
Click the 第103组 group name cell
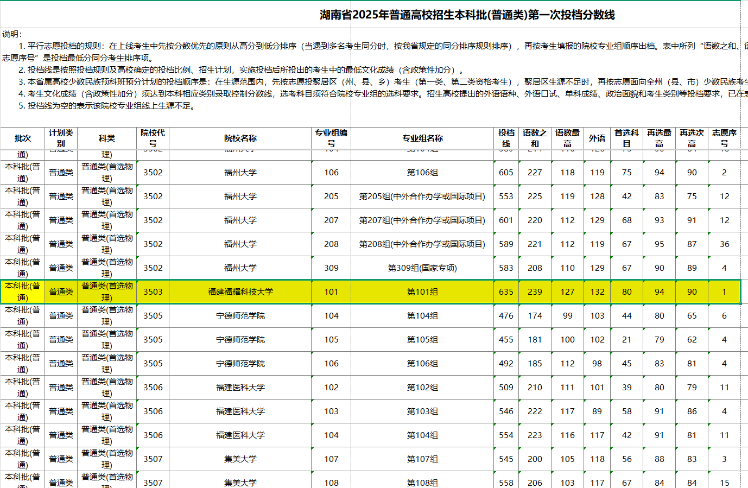[422, 411]
